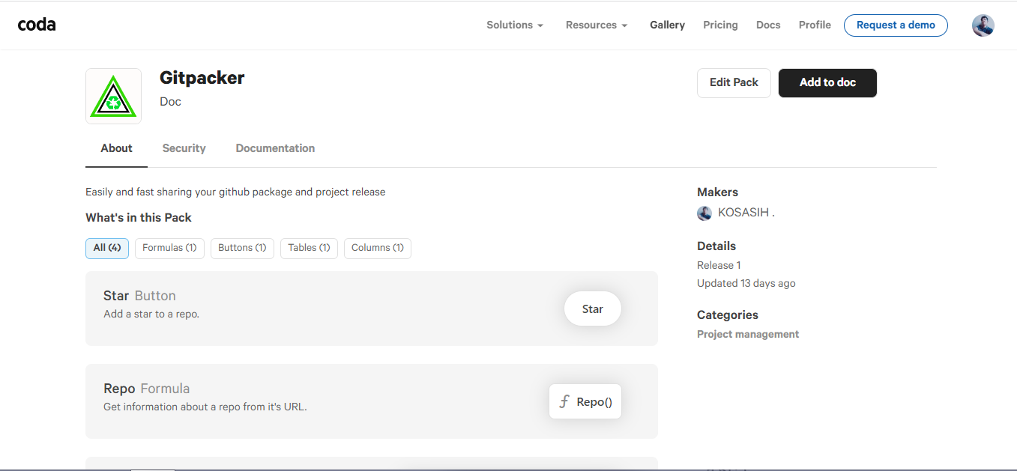The width and height of the screenshot is (1017, 471).
Task: Switch to the Documentation tab
Action: (x=275, y=148)
